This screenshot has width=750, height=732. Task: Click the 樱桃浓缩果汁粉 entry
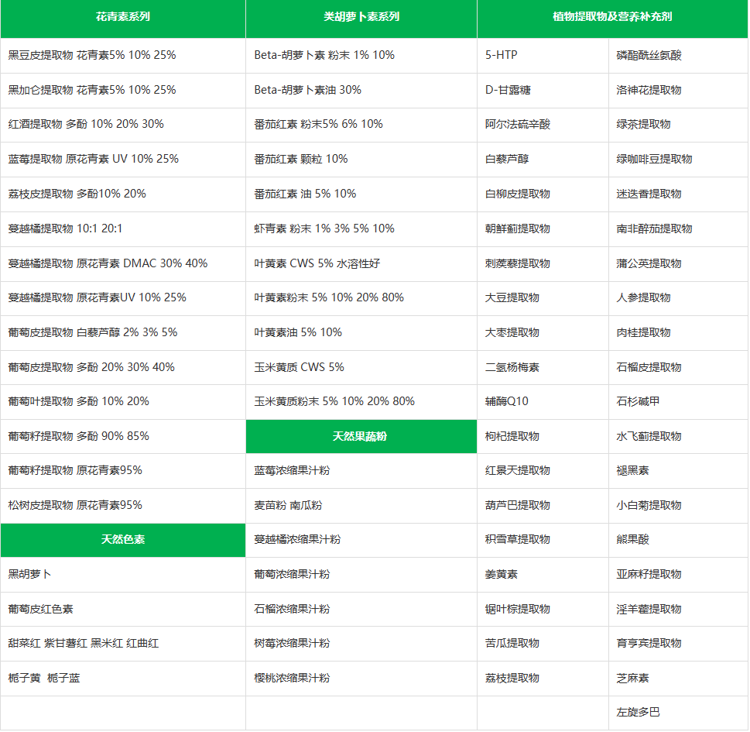point(292,679)
